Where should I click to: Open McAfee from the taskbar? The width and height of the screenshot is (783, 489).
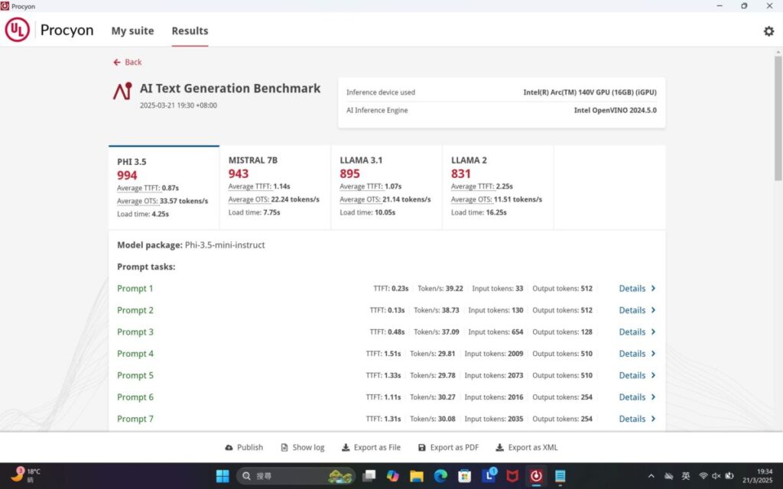tap(512, 476)
